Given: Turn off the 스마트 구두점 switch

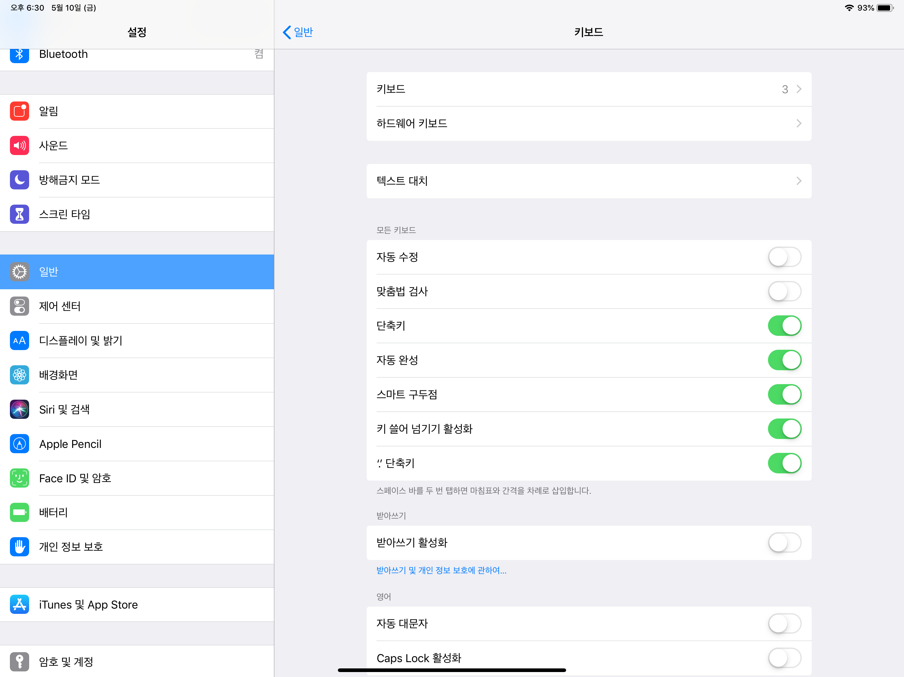Looking at the screenshot, I should coord(784,394).
